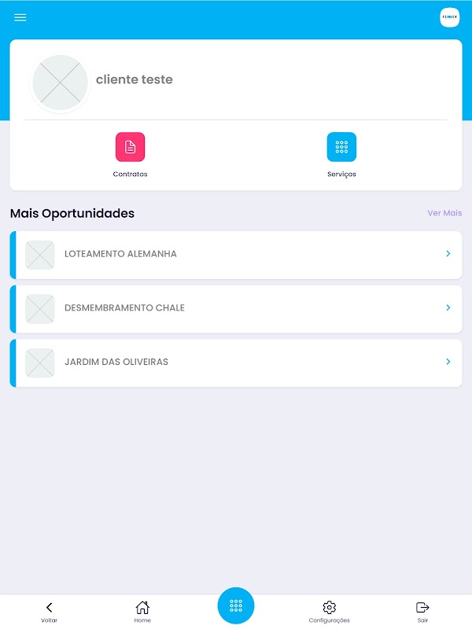Expand Loteamento Alemanha chevron arrow
The image size is (472, 629).
click(448, 253)
